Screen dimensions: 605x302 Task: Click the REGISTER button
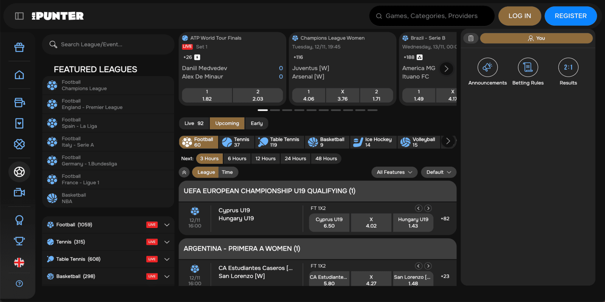click(x=570, y=16)
